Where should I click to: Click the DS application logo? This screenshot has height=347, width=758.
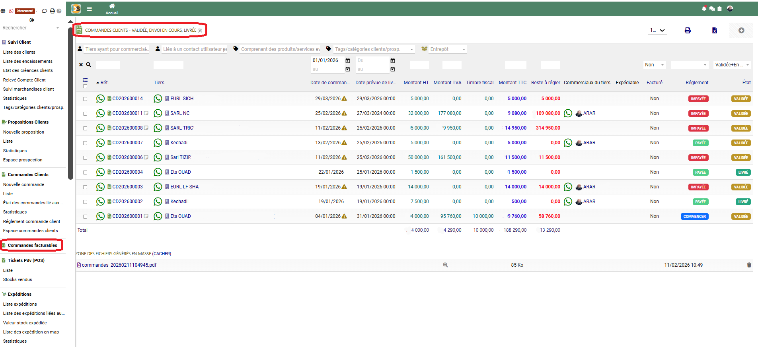(x=76, y=8)
